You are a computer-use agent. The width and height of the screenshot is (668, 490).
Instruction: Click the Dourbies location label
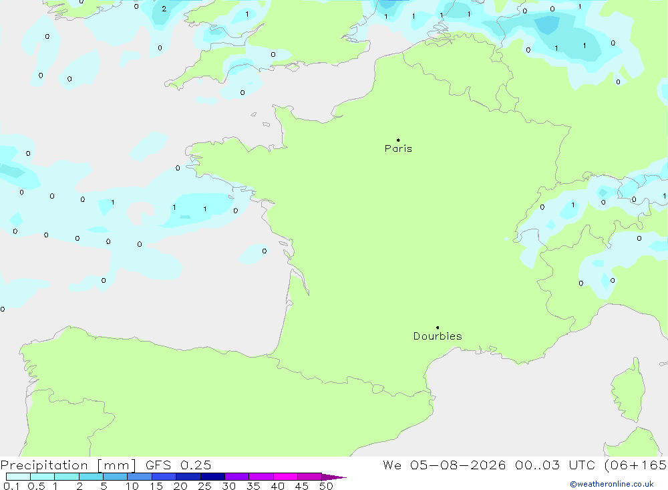coord(438,336)
